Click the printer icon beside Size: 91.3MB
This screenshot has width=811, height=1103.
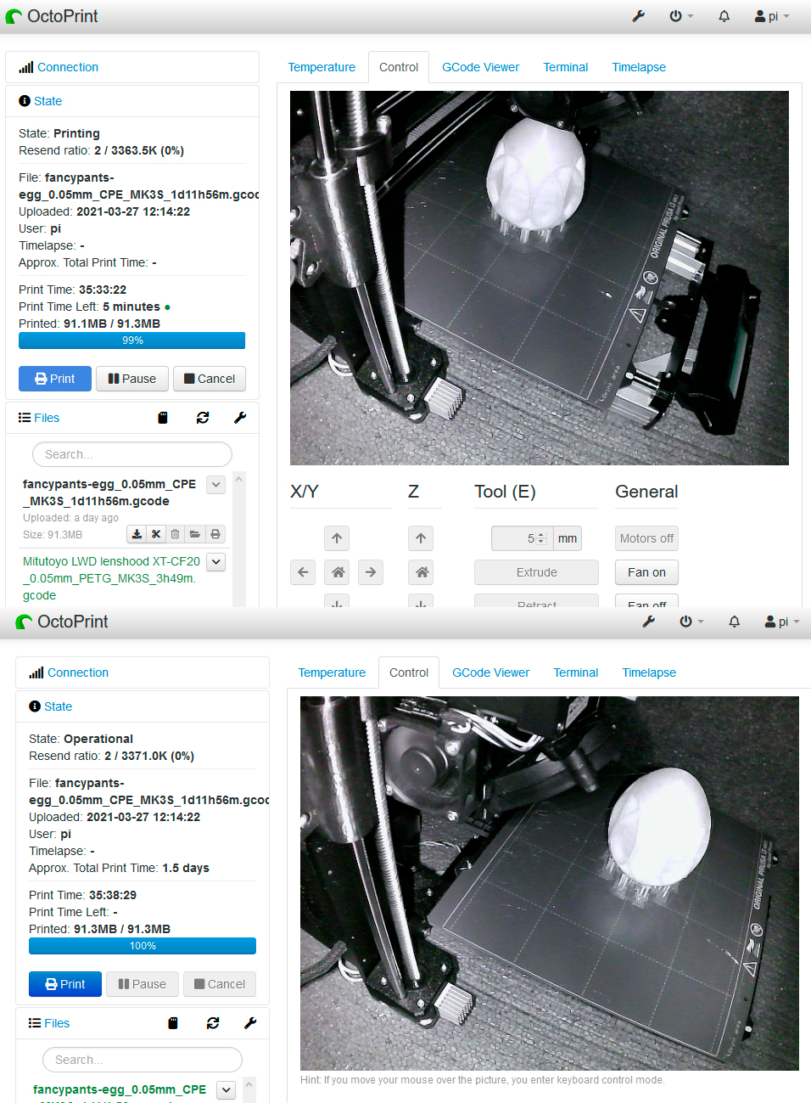click(x=215, y=534)
